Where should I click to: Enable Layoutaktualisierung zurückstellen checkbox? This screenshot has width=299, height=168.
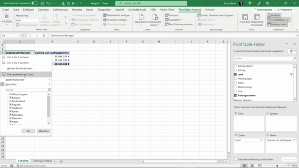(236, 159)
